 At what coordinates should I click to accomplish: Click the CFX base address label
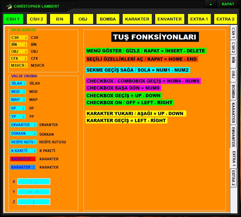pos(19,58)
